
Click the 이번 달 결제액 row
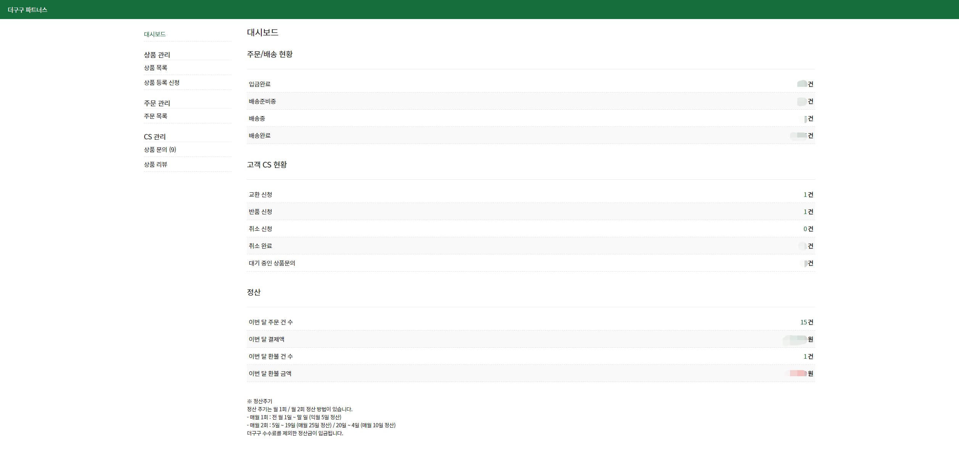pyautogui.click(x=266, y=339)
